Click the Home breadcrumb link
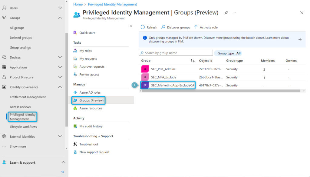The width and height of the screenshot is (310, 177). tap(78, 4)
